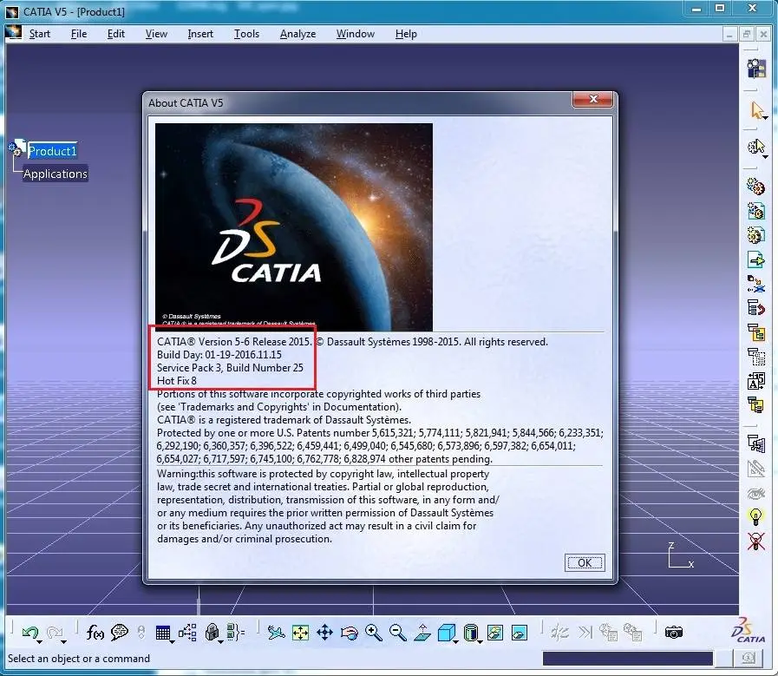This screenshot has width=778, height=676.
Task: Click the Normal View icon
Action: (422, 633)
